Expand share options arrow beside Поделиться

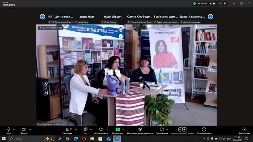click(124, 129)
